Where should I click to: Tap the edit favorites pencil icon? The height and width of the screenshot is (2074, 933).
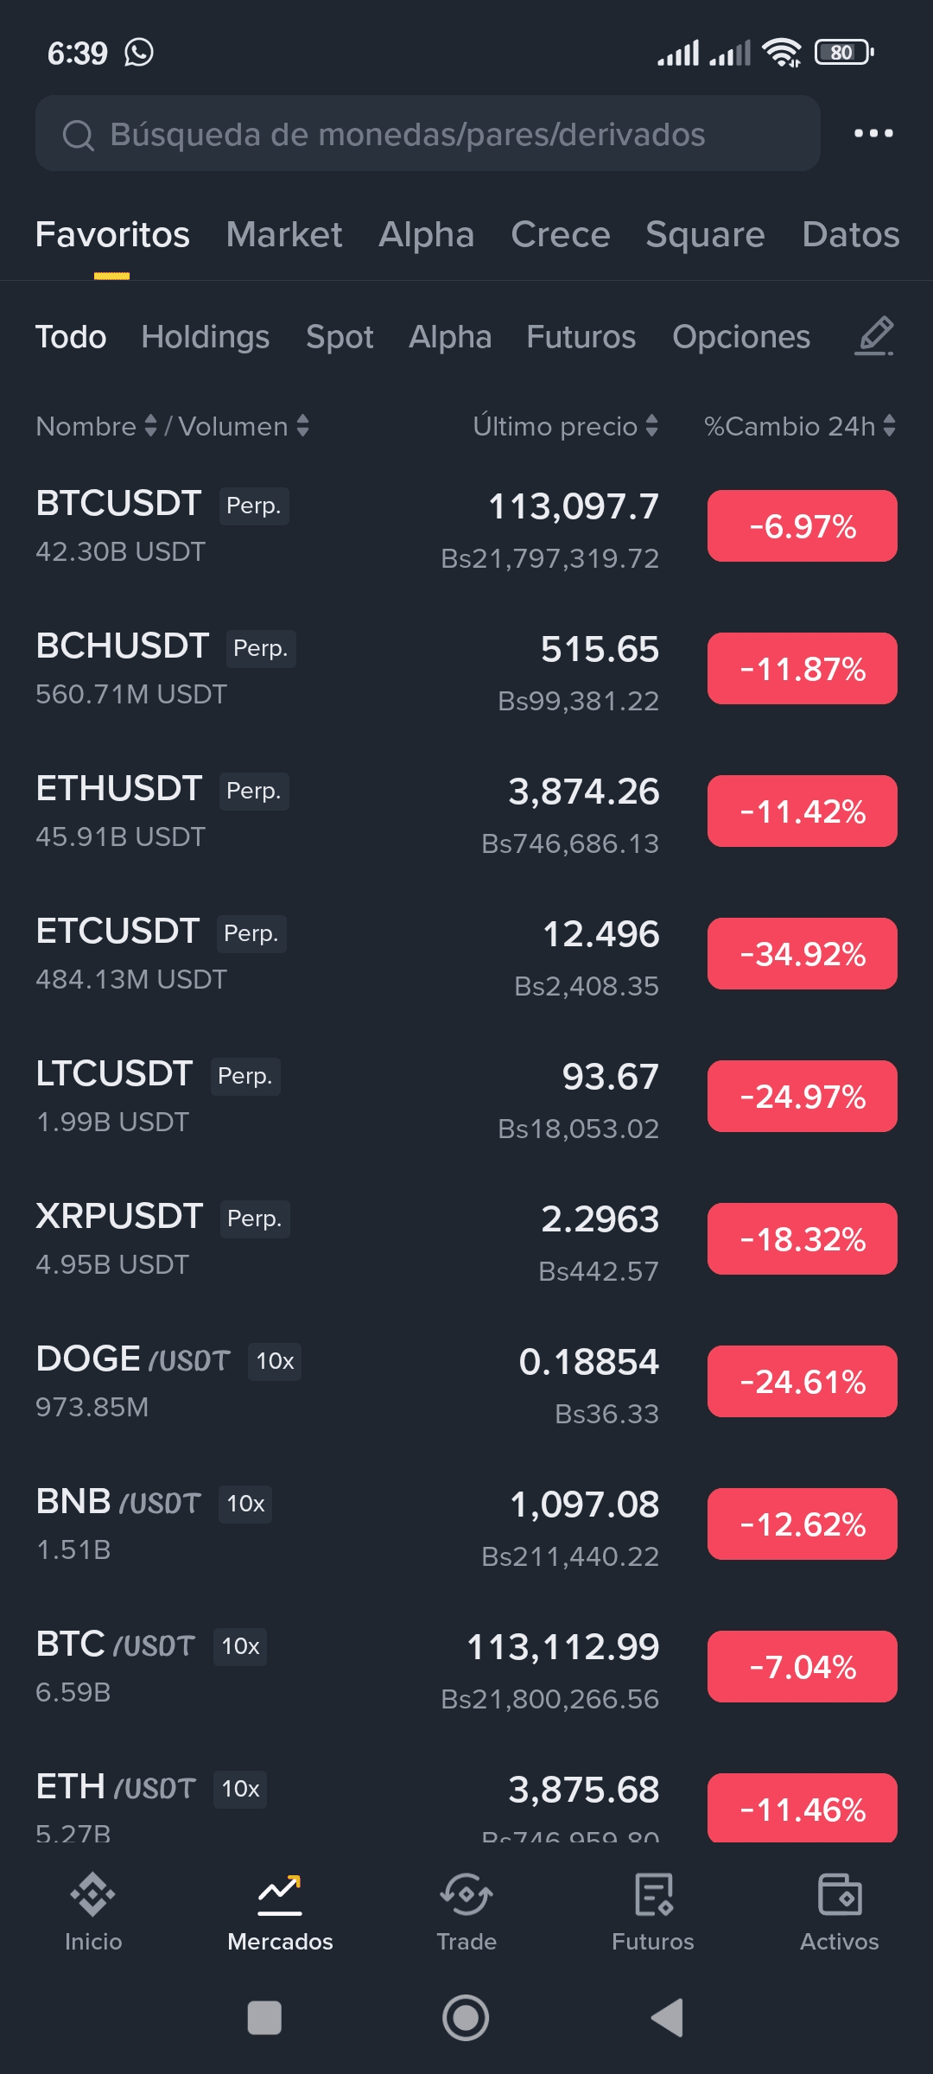click(x=874, y=336)
